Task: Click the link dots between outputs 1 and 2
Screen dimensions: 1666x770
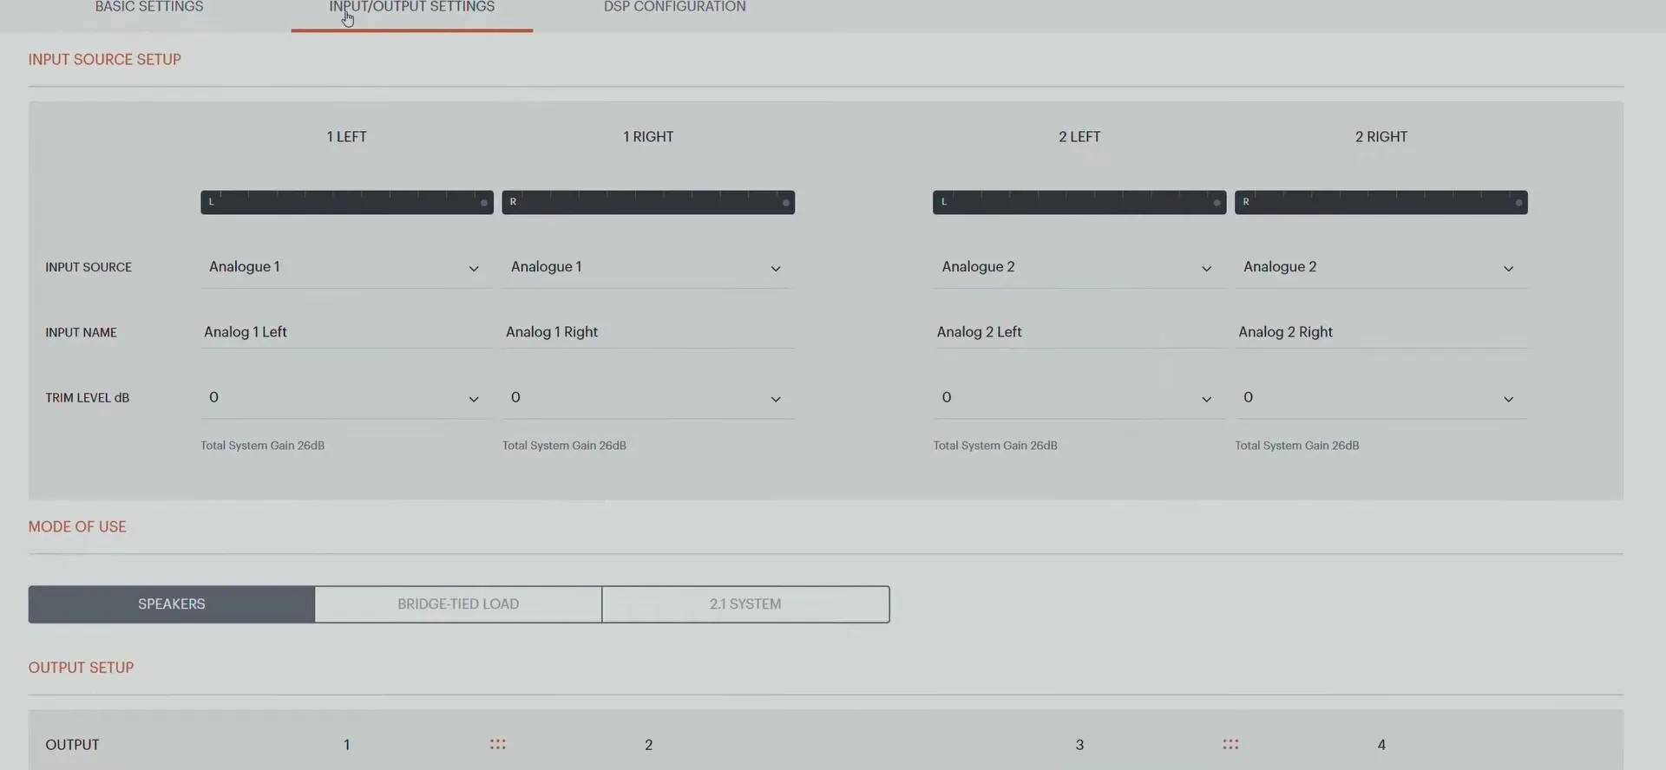Action: (497, 744)
